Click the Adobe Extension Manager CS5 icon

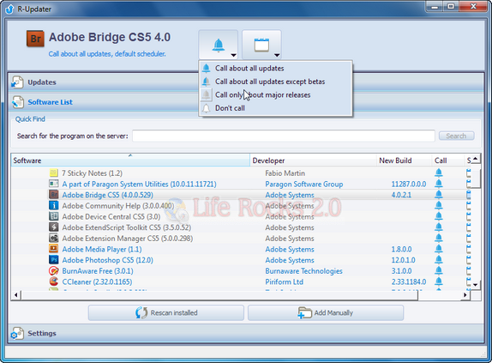pos(54,238)
